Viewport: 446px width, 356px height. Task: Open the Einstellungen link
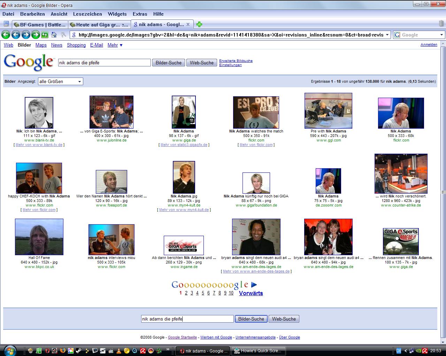click(x=230, y=65)
